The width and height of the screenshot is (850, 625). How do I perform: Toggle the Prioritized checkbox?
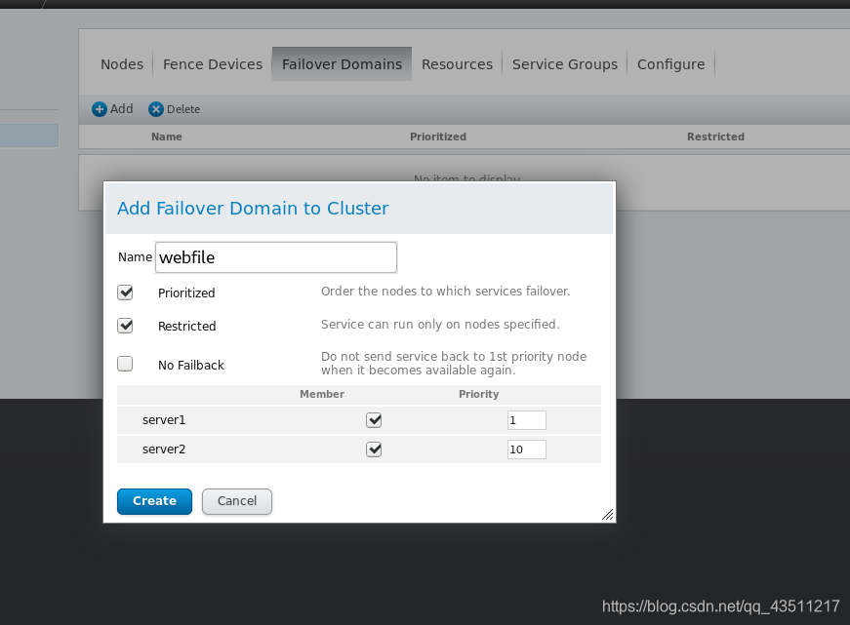[x=125, y=293]
